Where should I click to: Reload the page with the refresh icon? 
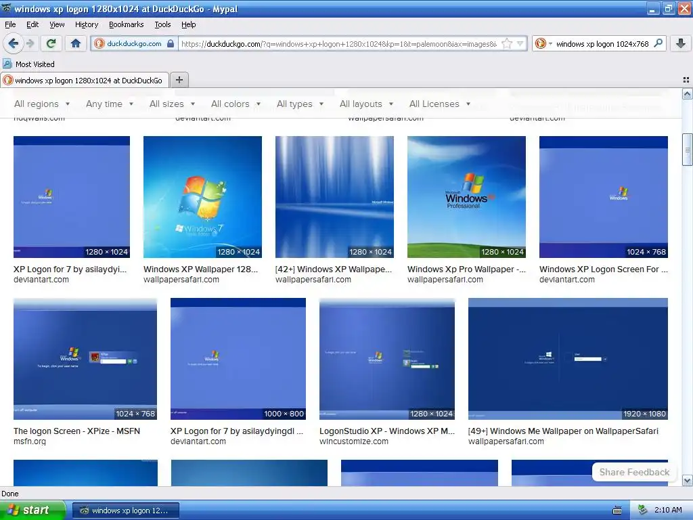tap(51, 43)
